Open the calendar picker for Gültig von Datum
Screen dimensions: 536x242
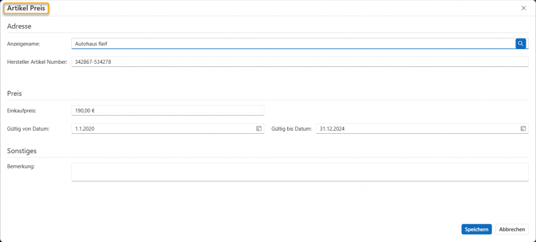pyautogui.click(x=259, y=129)
